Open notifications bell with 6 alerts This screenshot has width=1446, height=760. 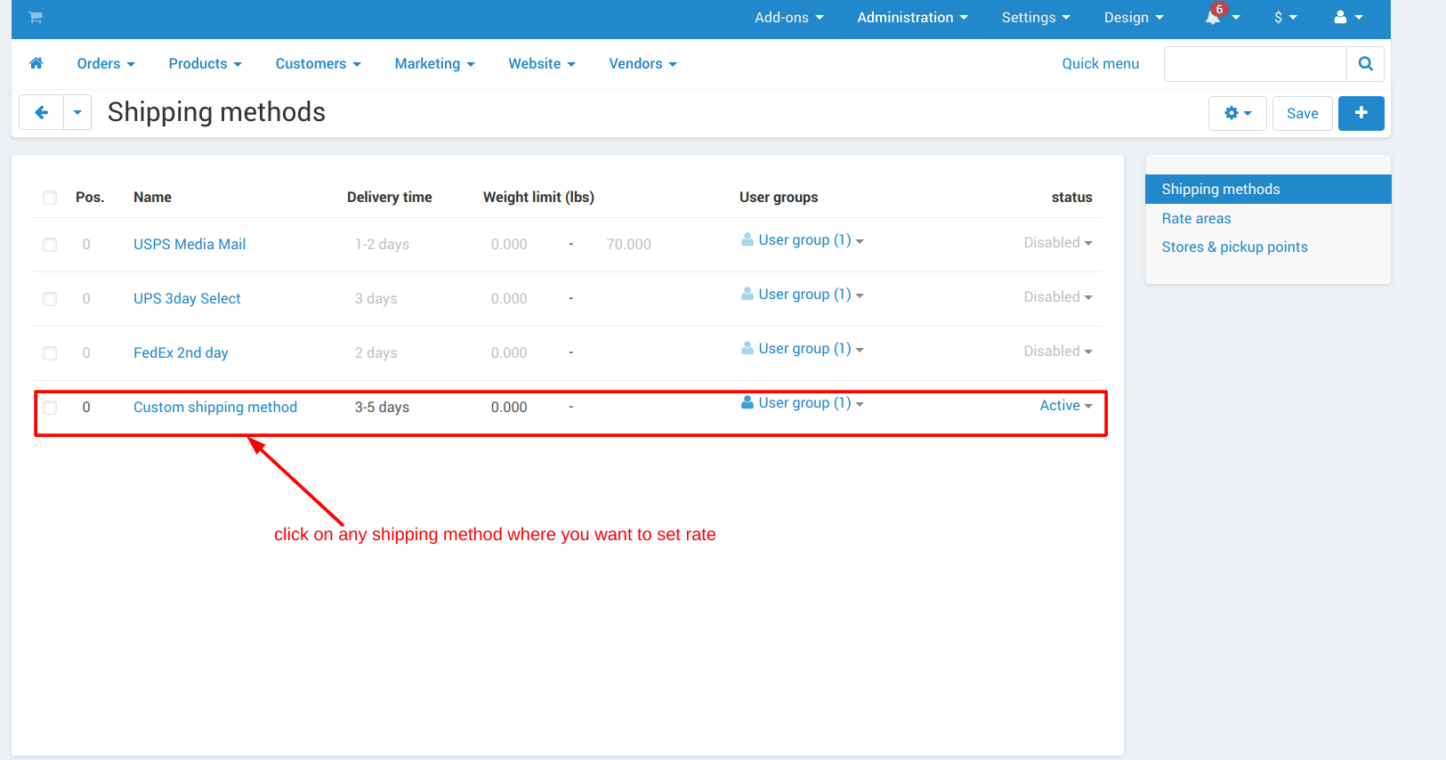point(1222,16)
